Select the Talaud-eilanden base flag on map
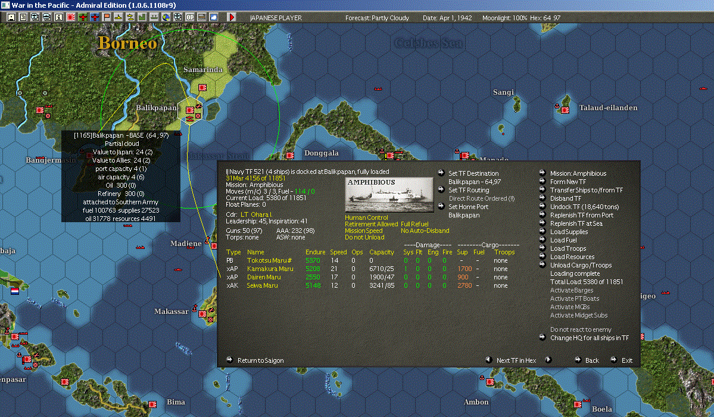The image size is (714, 417). [x=565, y=110]
